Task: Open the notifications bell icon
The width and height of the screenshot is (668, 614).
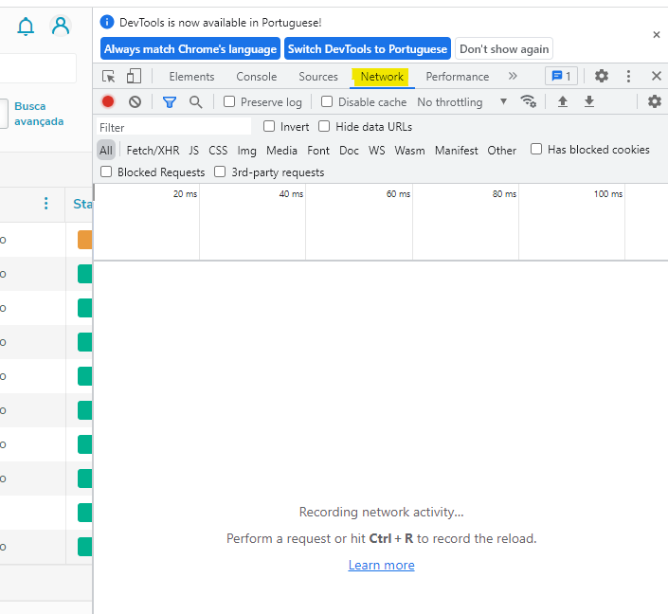Action: (x=26, y=27)
